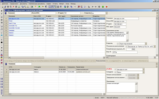This screenshot has height=99, width=159.
Task: Click the yellow key icon in toolbar
Action: [43, 7]
